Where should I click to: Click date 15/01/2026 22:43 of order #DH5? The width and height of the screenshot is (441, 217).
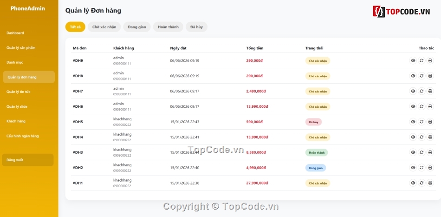(x=185, y=122)
